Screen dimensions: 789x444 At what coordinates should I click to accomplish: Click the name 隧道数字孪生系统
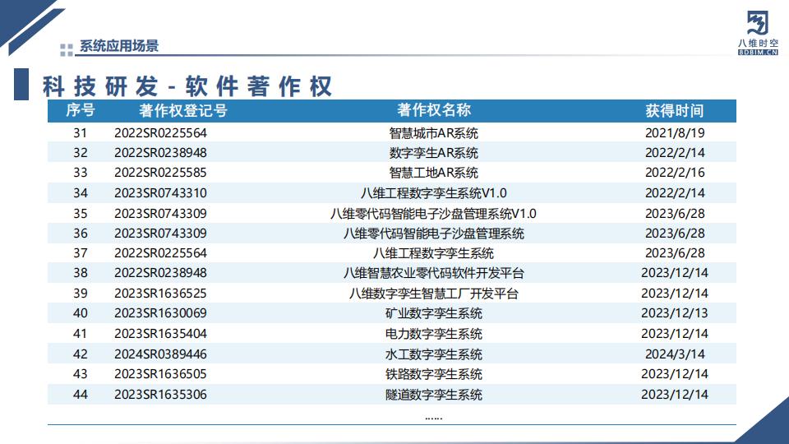(434, 394)
